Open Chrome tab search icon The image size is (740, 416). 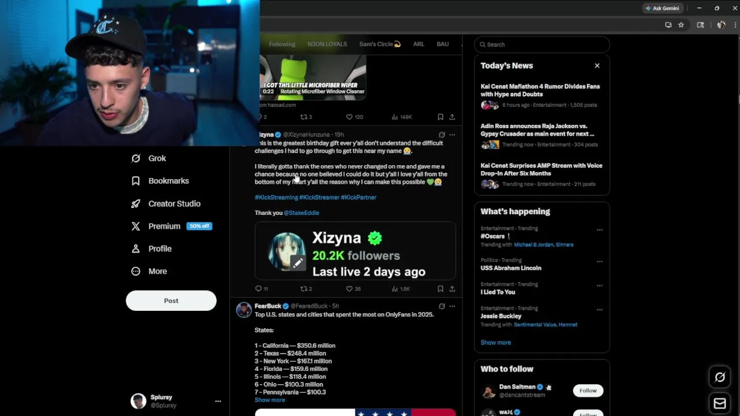pos(701,25)
